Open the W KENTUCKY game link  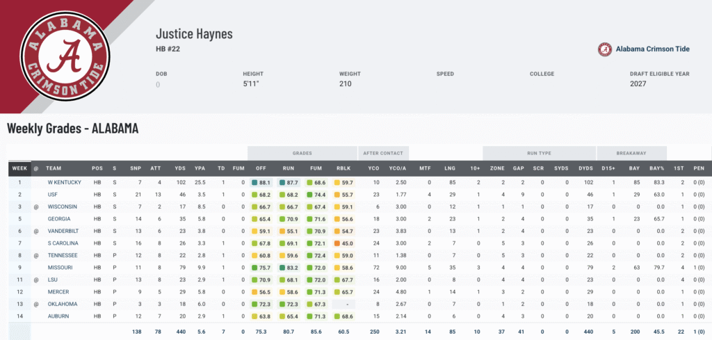point(65,182)
